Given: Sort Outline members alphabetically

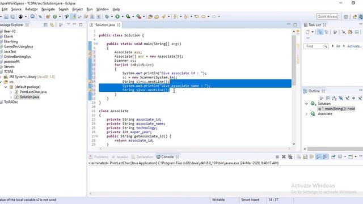Looking at the screenshot, I should 334,98.
